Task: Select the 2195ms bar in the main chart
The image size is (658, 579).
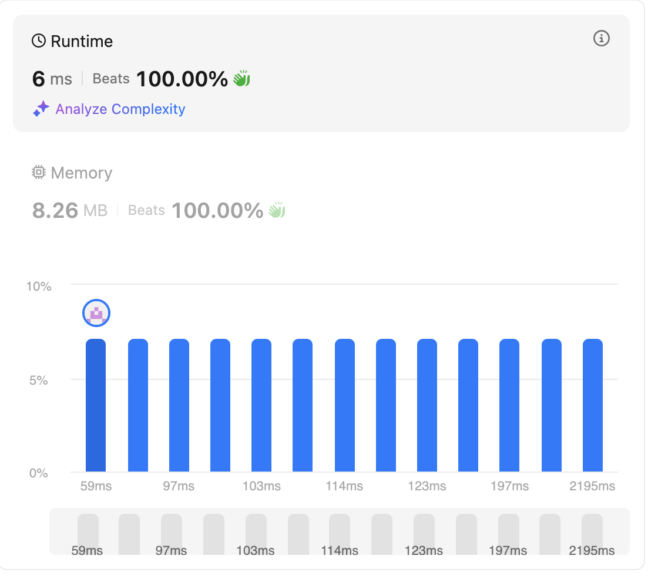Action: pos(593,405)
